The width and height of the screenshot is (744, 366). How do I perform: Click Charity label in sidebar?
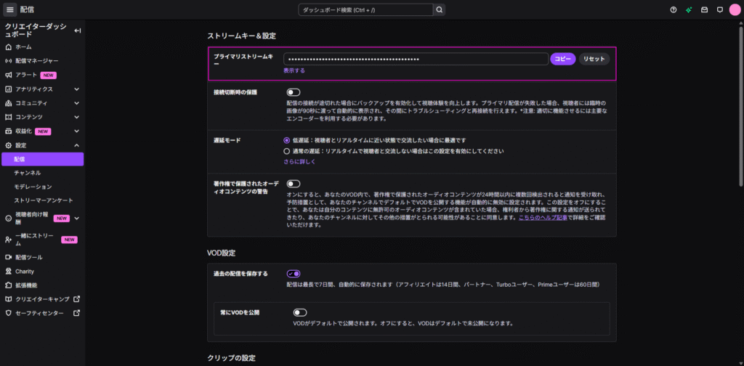tap(25, 272)
